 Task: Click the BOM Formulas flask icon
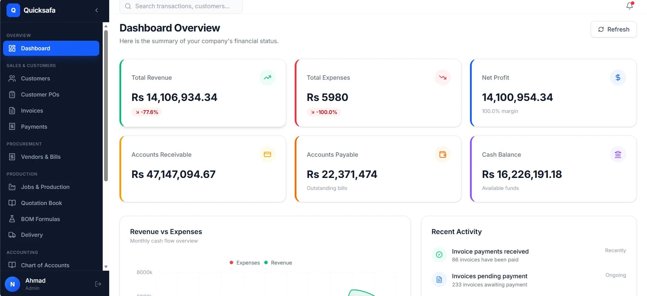point(12,219)
